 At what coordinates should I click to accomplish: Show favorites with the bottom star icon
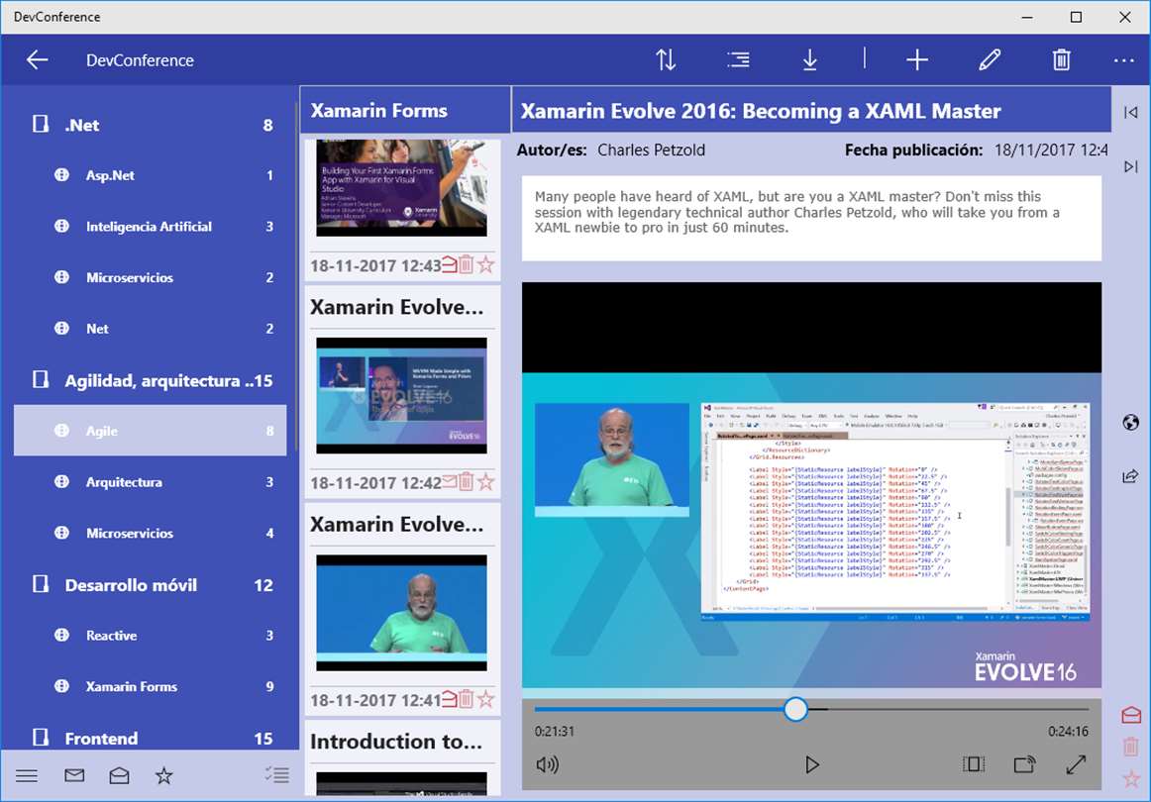[x=163, y=775]
